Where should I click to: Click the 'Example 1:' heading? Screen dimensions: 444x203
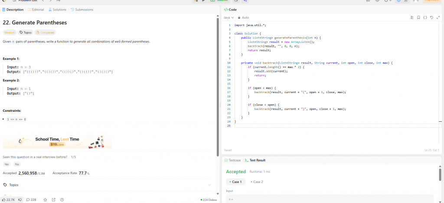pyautogui.click(x=11, y=59)
